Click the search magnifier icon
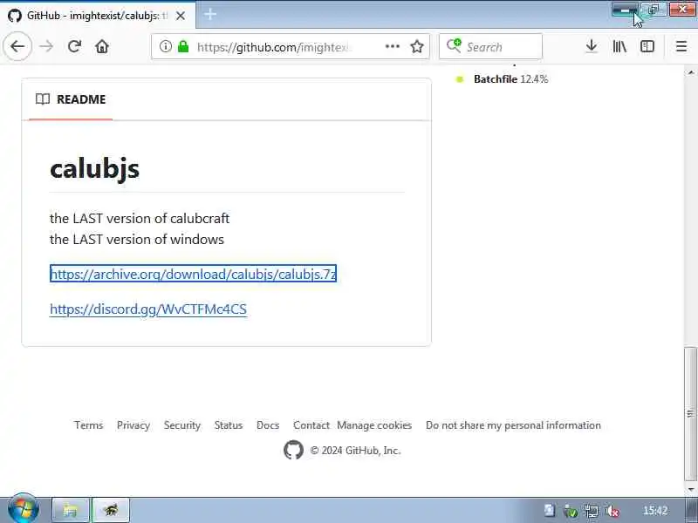The width and height of the screenshot is (698, 523). (454, 46)
